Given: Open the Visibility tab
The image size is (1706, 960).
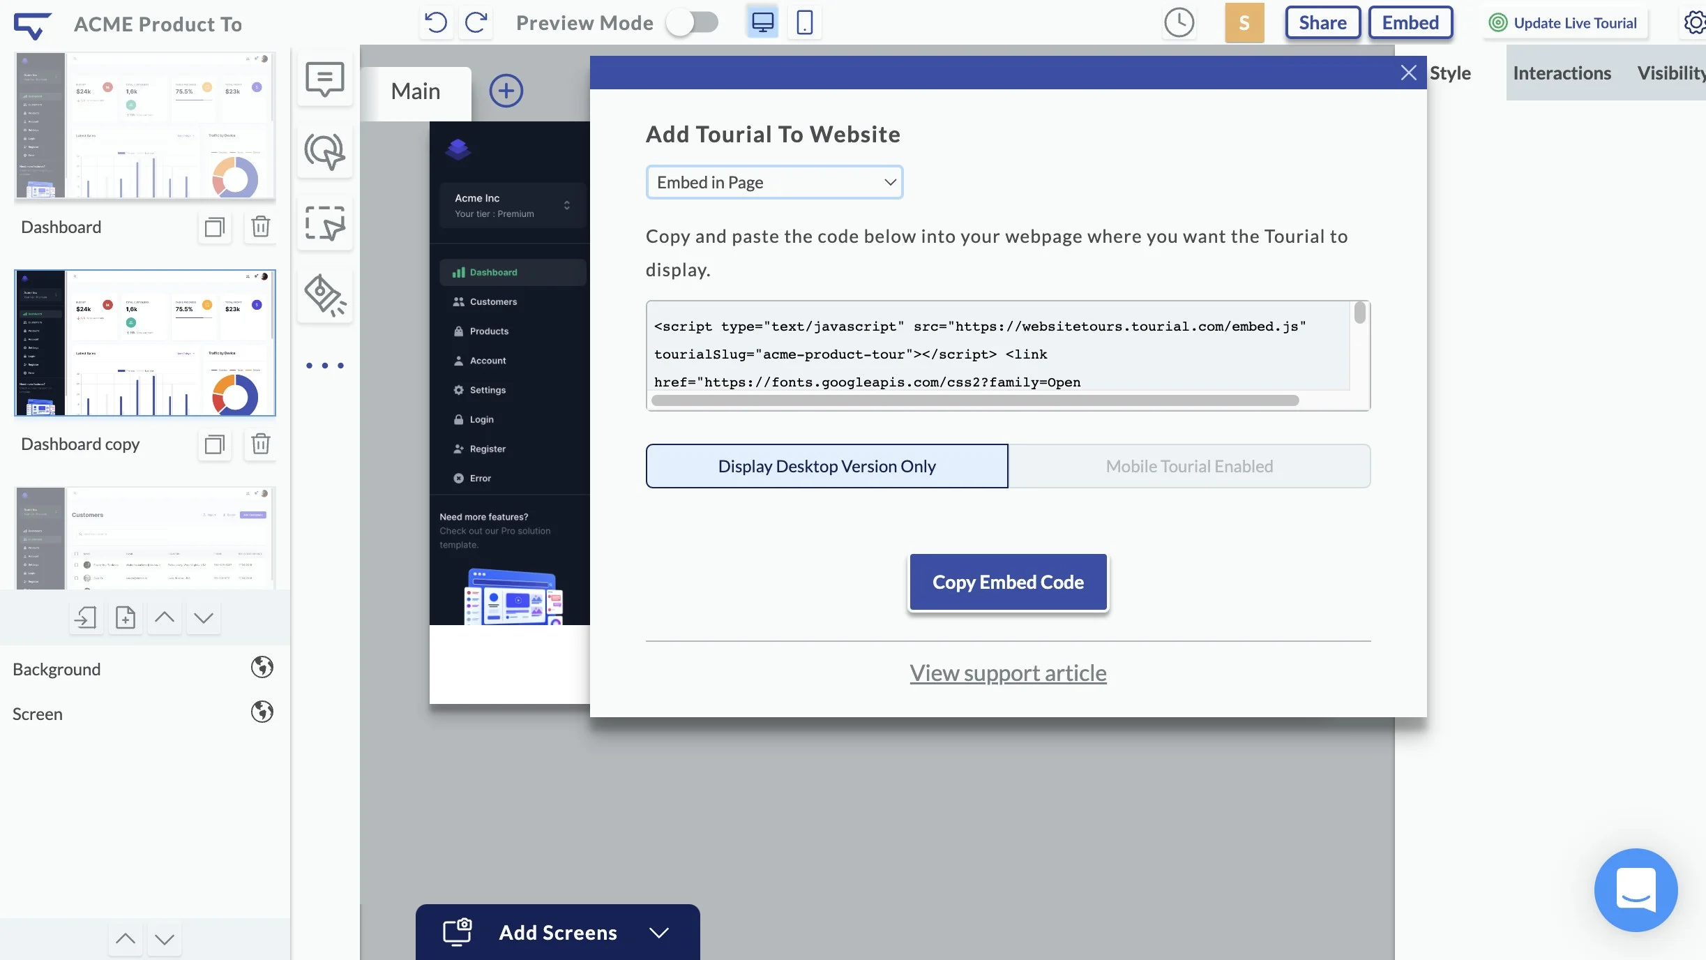Looking at the screenshot, I should click(1671, 73).
